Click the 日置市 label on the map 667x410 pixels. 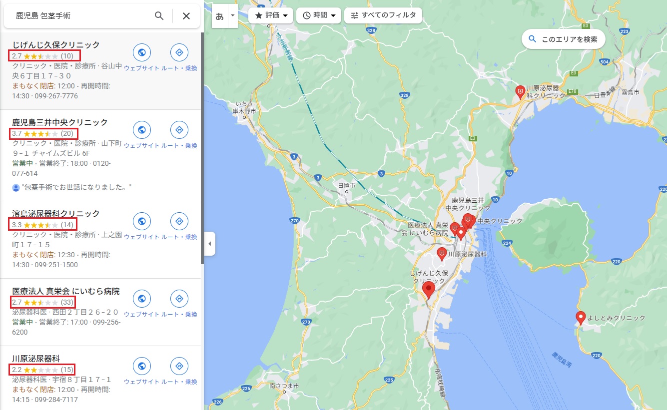pos(347,185)
